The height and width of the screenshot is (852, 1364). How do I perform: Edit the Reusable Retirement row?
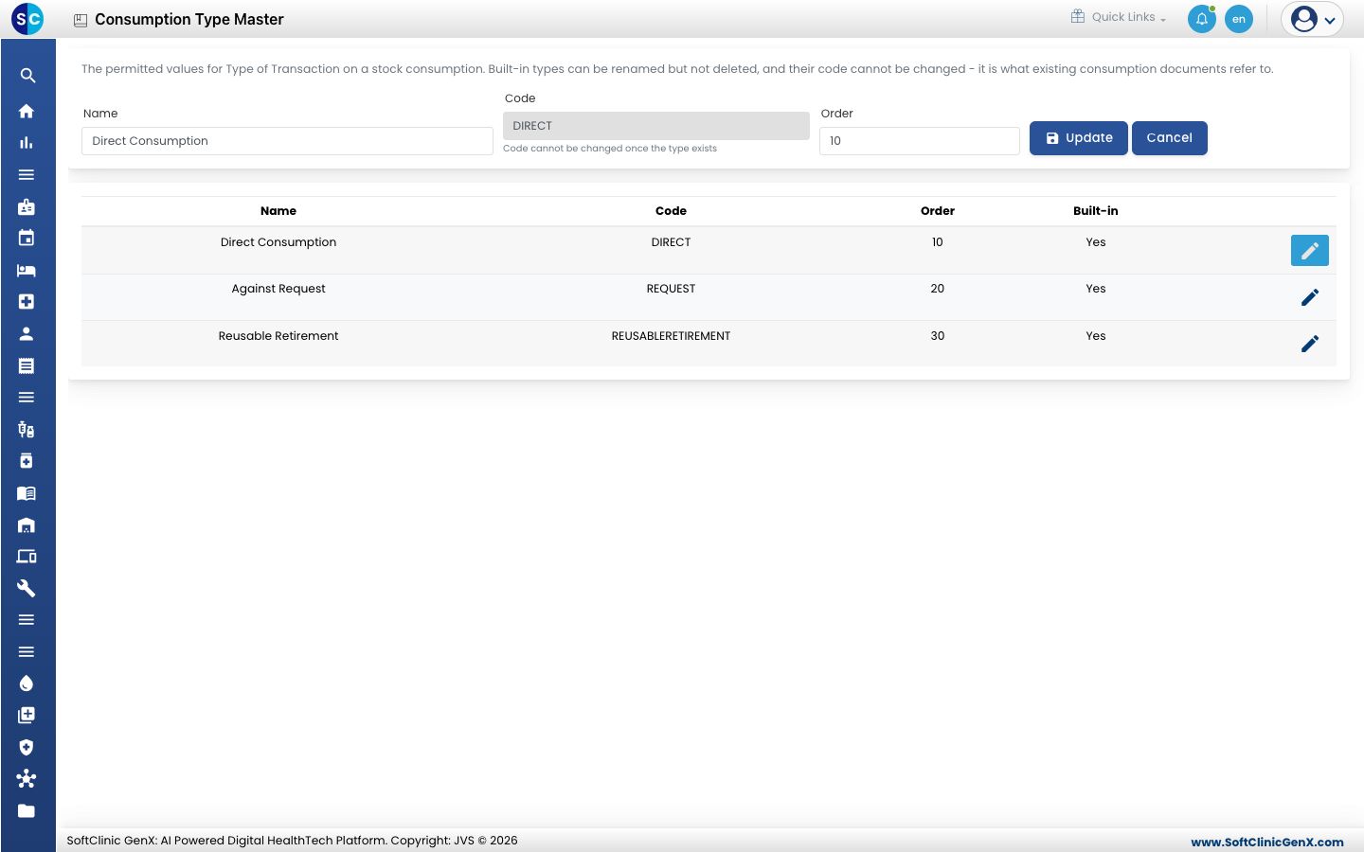(1310, 344)
